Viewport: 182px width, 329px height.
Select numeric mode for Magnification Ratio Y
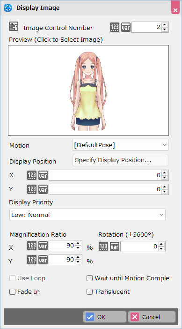point(32,260)
